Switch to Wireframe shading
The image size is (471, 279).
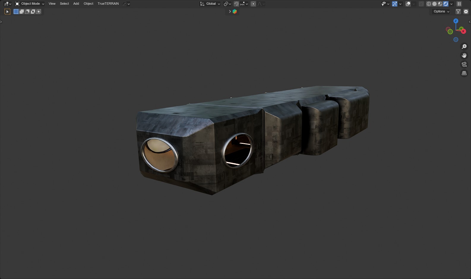(x=429, y=4)
